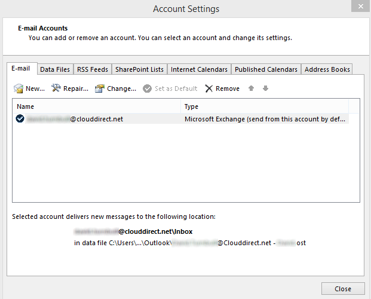Click the default account checkmark icon in list

[21, 119]
